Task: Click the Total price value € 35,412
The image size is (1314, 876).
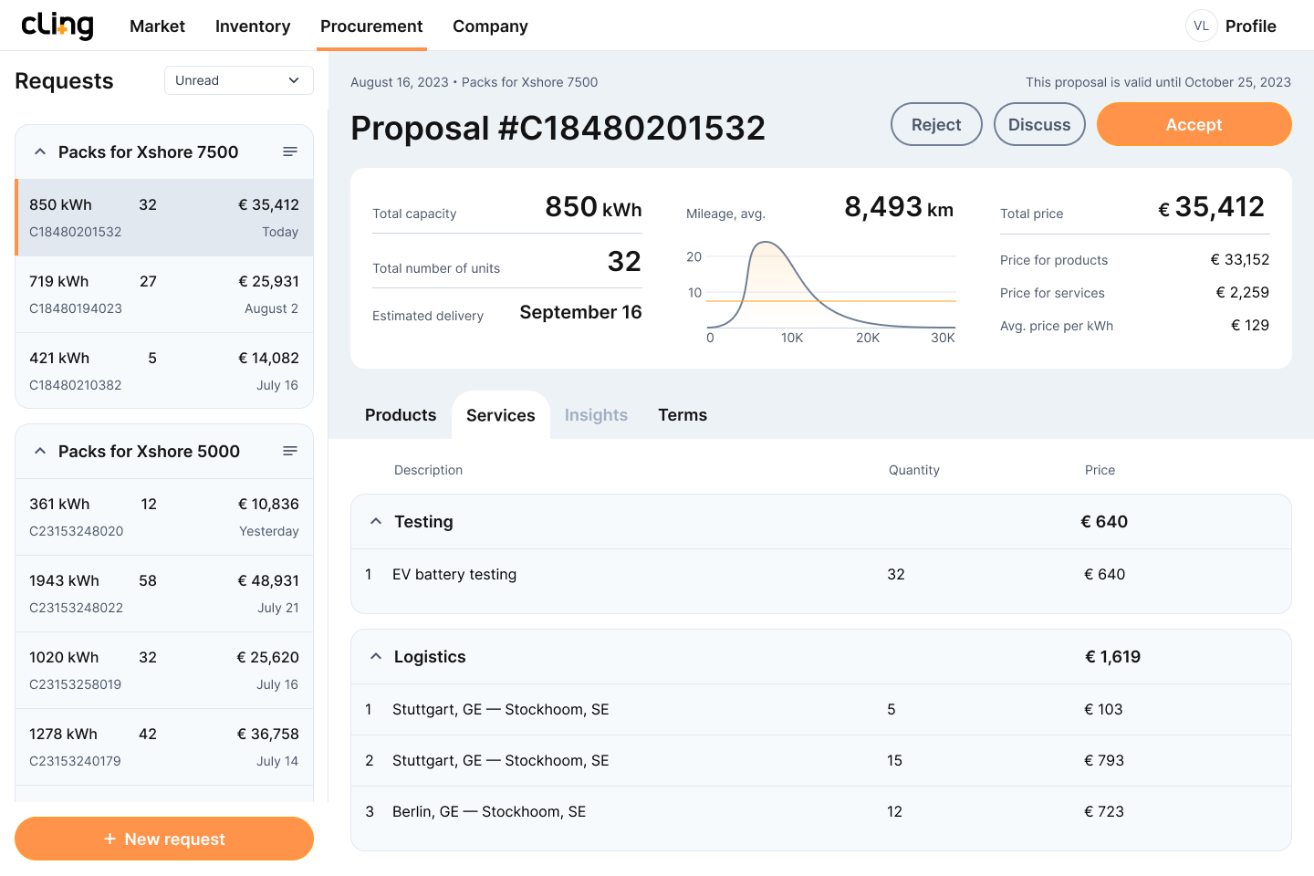Action: coord(1212,207)
